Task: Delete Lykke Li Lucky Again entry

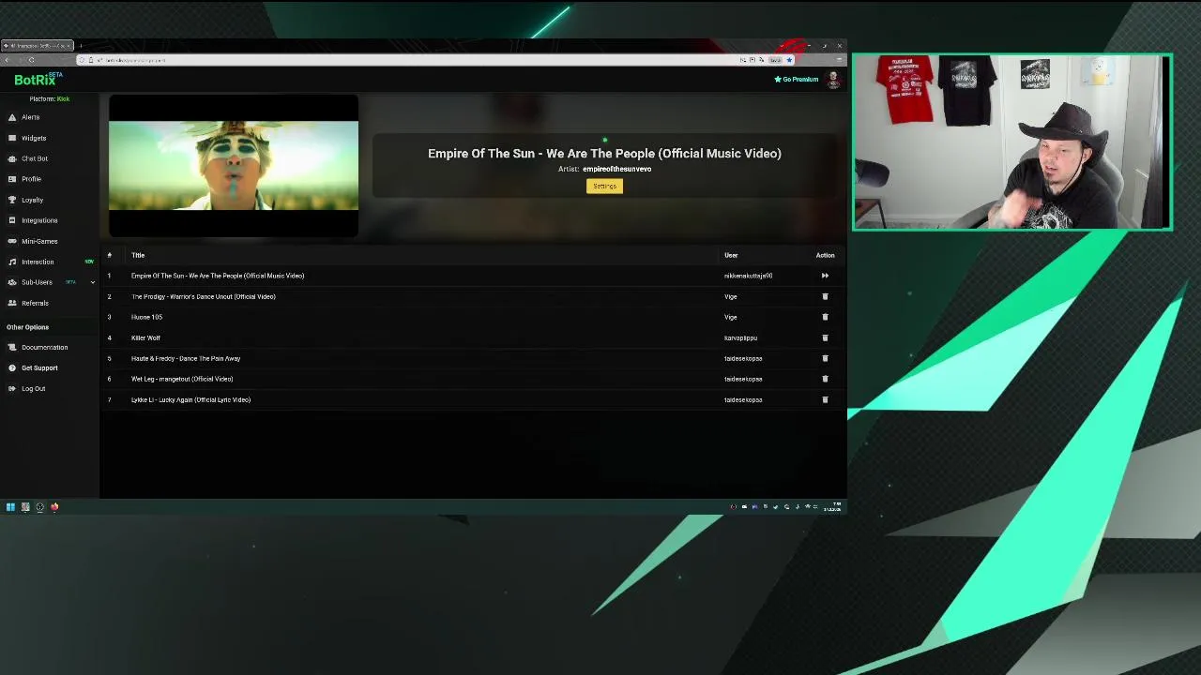Action: 825,399
